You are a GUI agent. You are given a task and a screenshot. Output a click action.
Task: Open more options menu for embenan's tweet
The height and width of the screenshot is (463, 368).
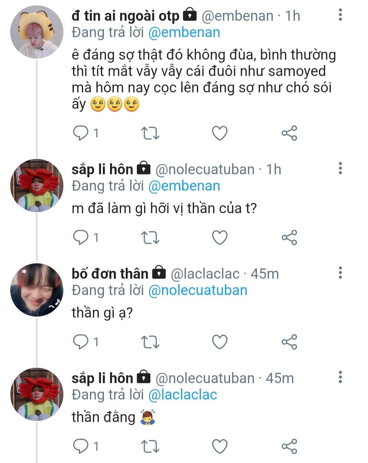click(340, 15)
